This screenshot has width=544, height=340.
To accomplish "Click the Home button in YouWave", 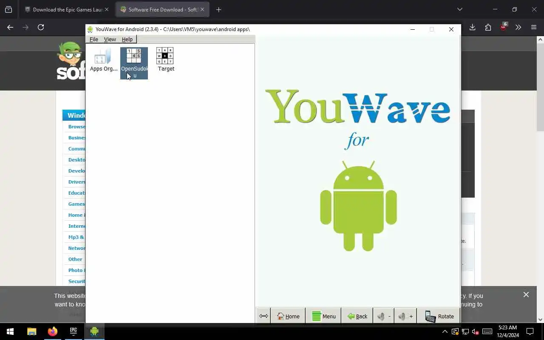I will click(288, 316).
